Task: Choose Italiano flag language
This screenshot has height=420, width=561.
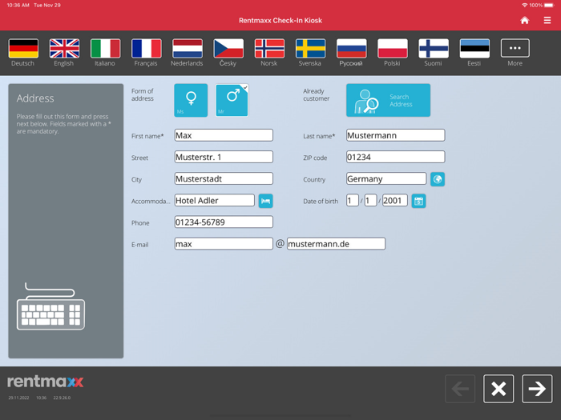Action: pos(105,49)
